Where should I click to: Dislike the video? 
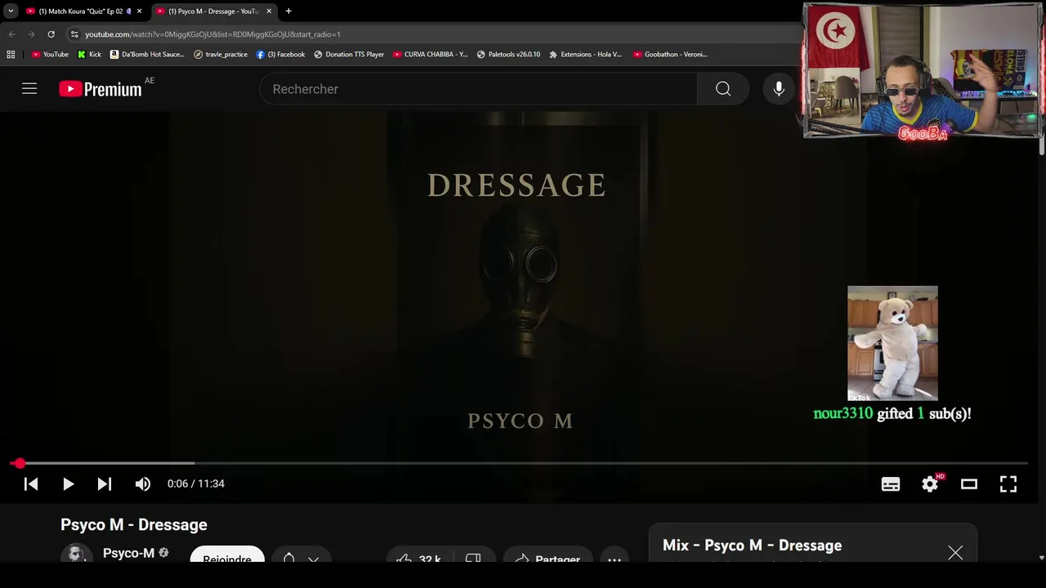[x=475, y=555]
